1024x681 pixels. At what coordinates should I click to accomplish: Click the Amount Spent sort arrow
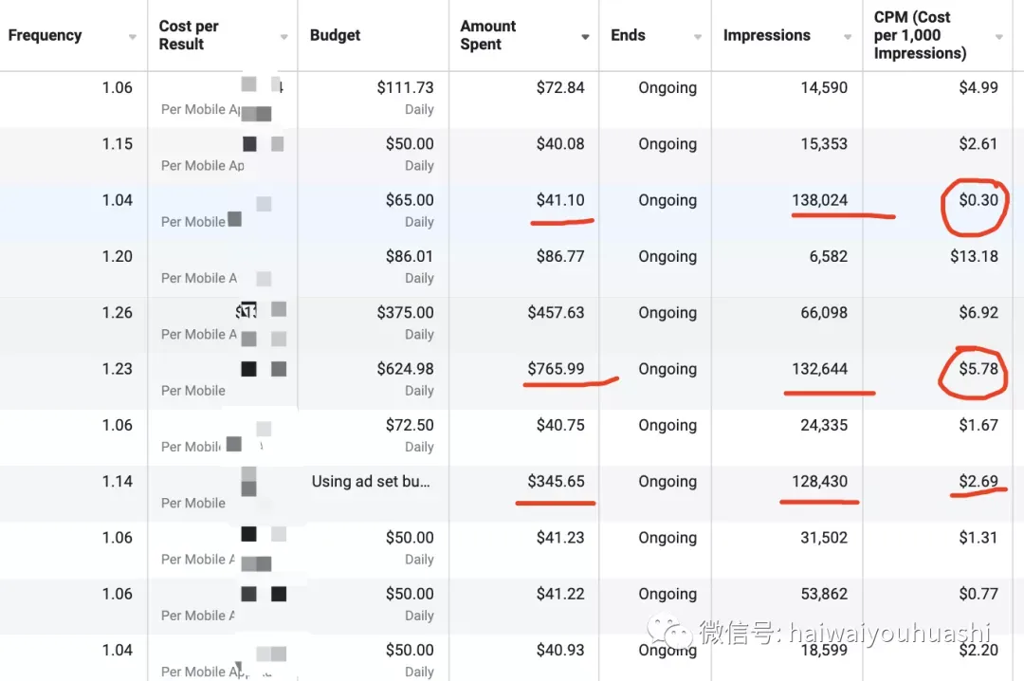point(585,37)
